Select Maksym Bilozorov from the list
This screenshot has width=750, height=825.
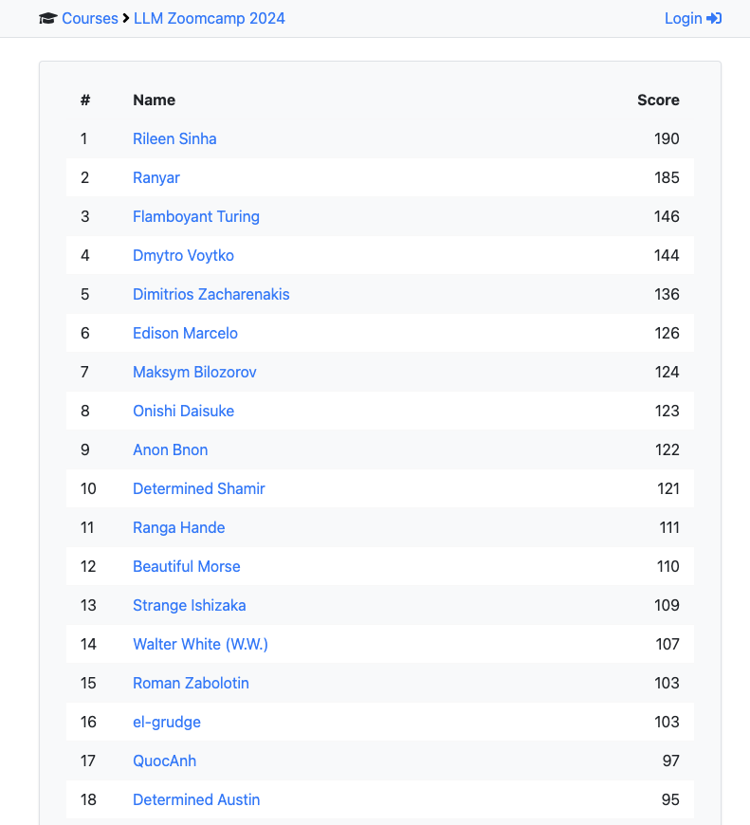pyautogui.click(x=194, y=372)
